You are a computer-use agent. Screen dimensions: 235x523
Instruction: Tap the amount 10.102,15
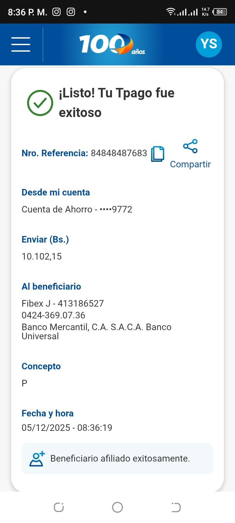(x=41, y=256)
